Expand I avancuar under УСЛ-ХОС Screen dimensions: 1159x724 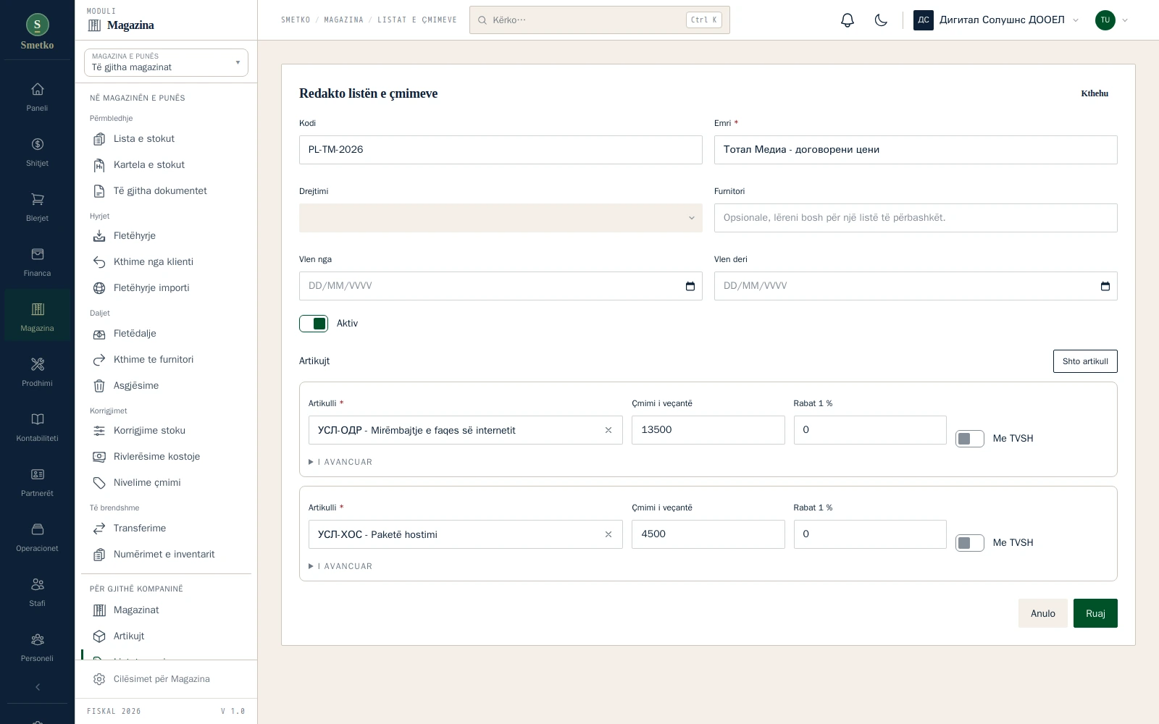pyautogui.click(x=340, y=566)
